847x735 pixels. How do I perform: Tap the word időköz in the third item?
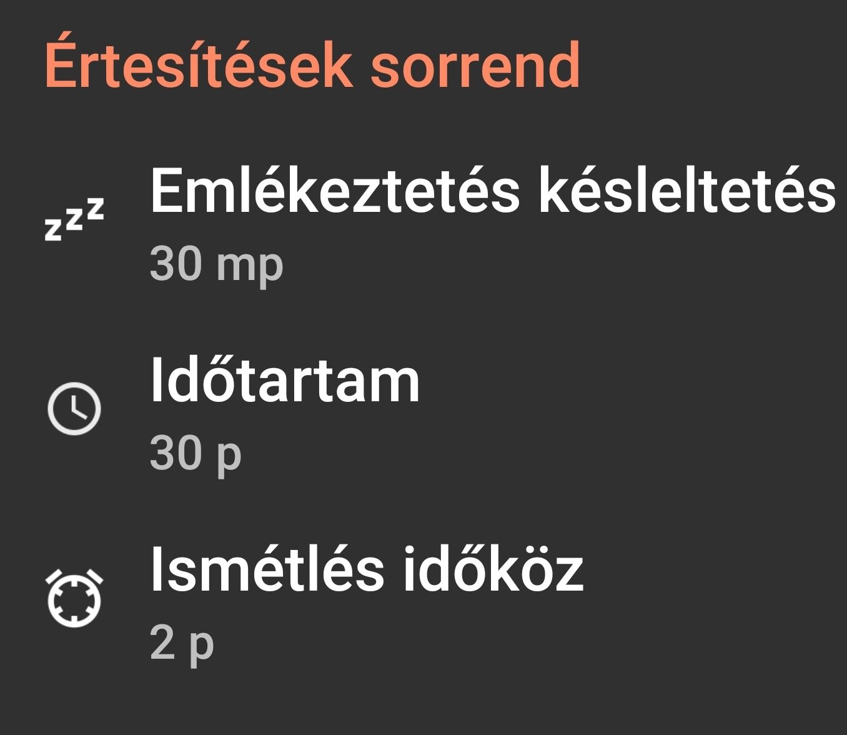click(x=493, y=570)
